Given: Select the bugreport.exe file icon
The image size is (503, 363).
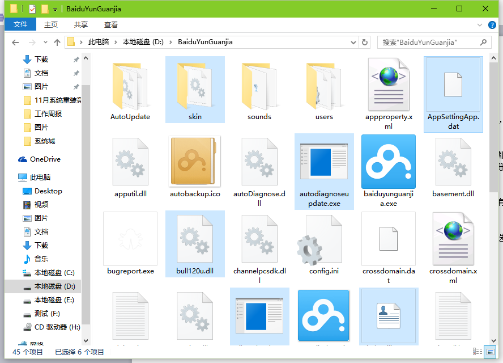Looking at the screenshot, I should [130, 239].
